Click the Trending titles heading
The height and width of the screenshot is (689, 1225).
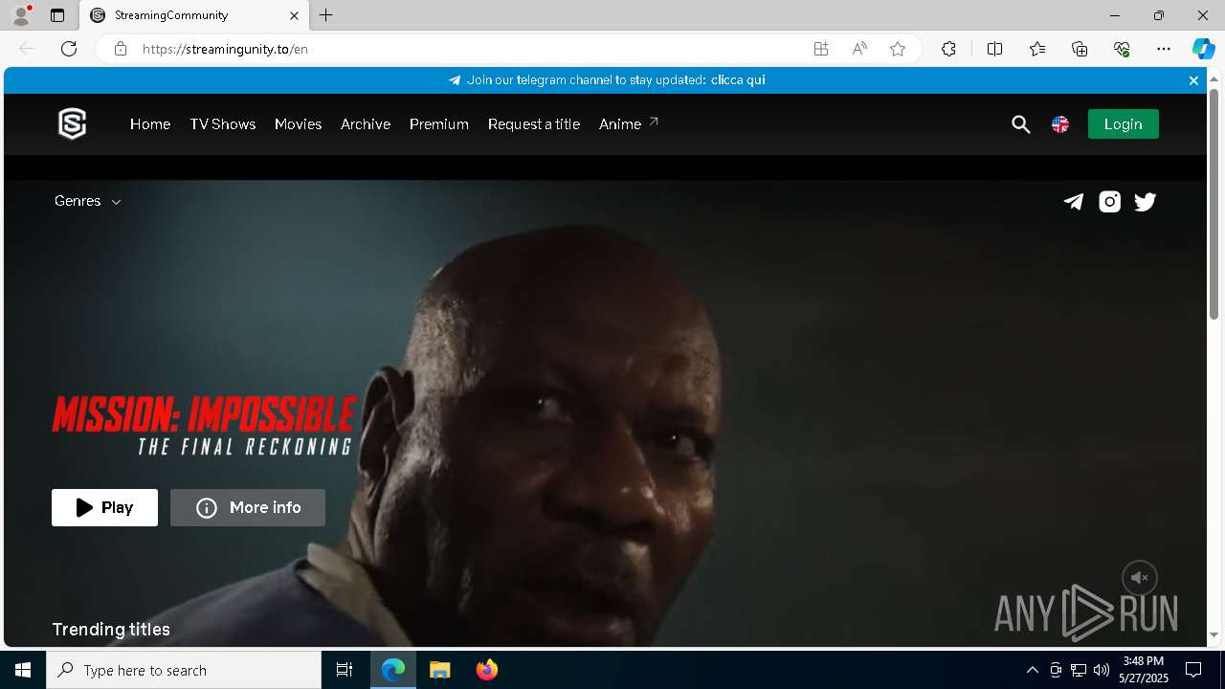[x=111, y=630]
